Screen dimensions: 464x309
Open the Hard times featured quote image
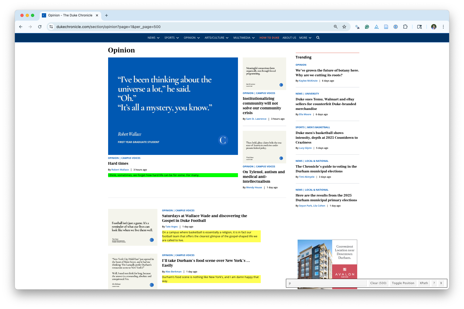coord(173,106)
